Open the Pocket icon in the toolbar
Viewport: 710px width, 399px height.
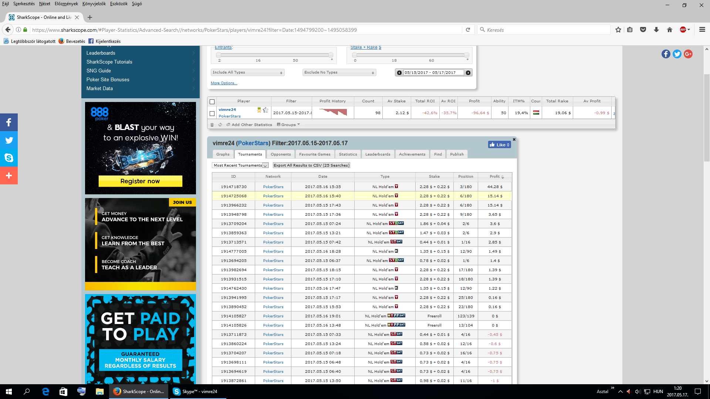643,30
